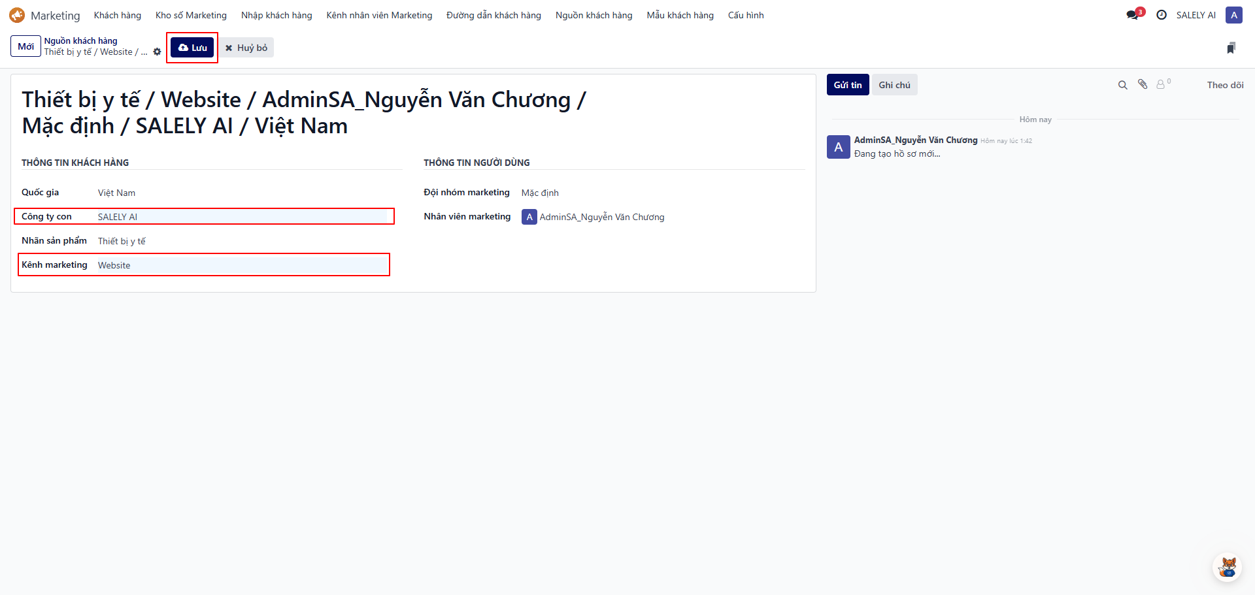The width and height of the screenshot is (1255, 595).
Task: Toggle Theo dõi to follow record
Action: point(1225,85)
